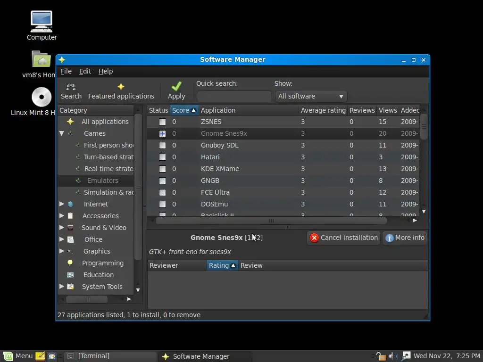483x362 pixels.
Task: Sort by the Average rating column header
Action: (323, 110)
